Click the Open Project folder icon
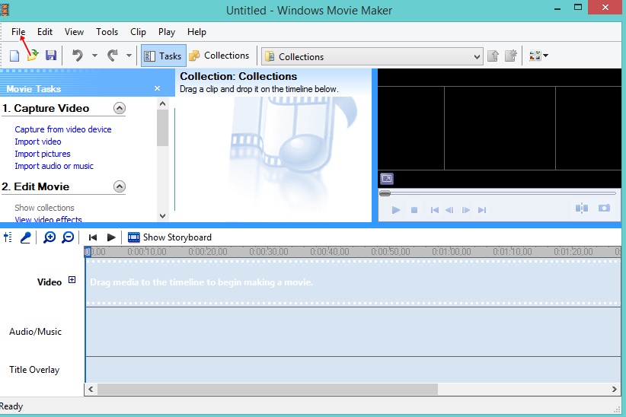 coord(33,56)
